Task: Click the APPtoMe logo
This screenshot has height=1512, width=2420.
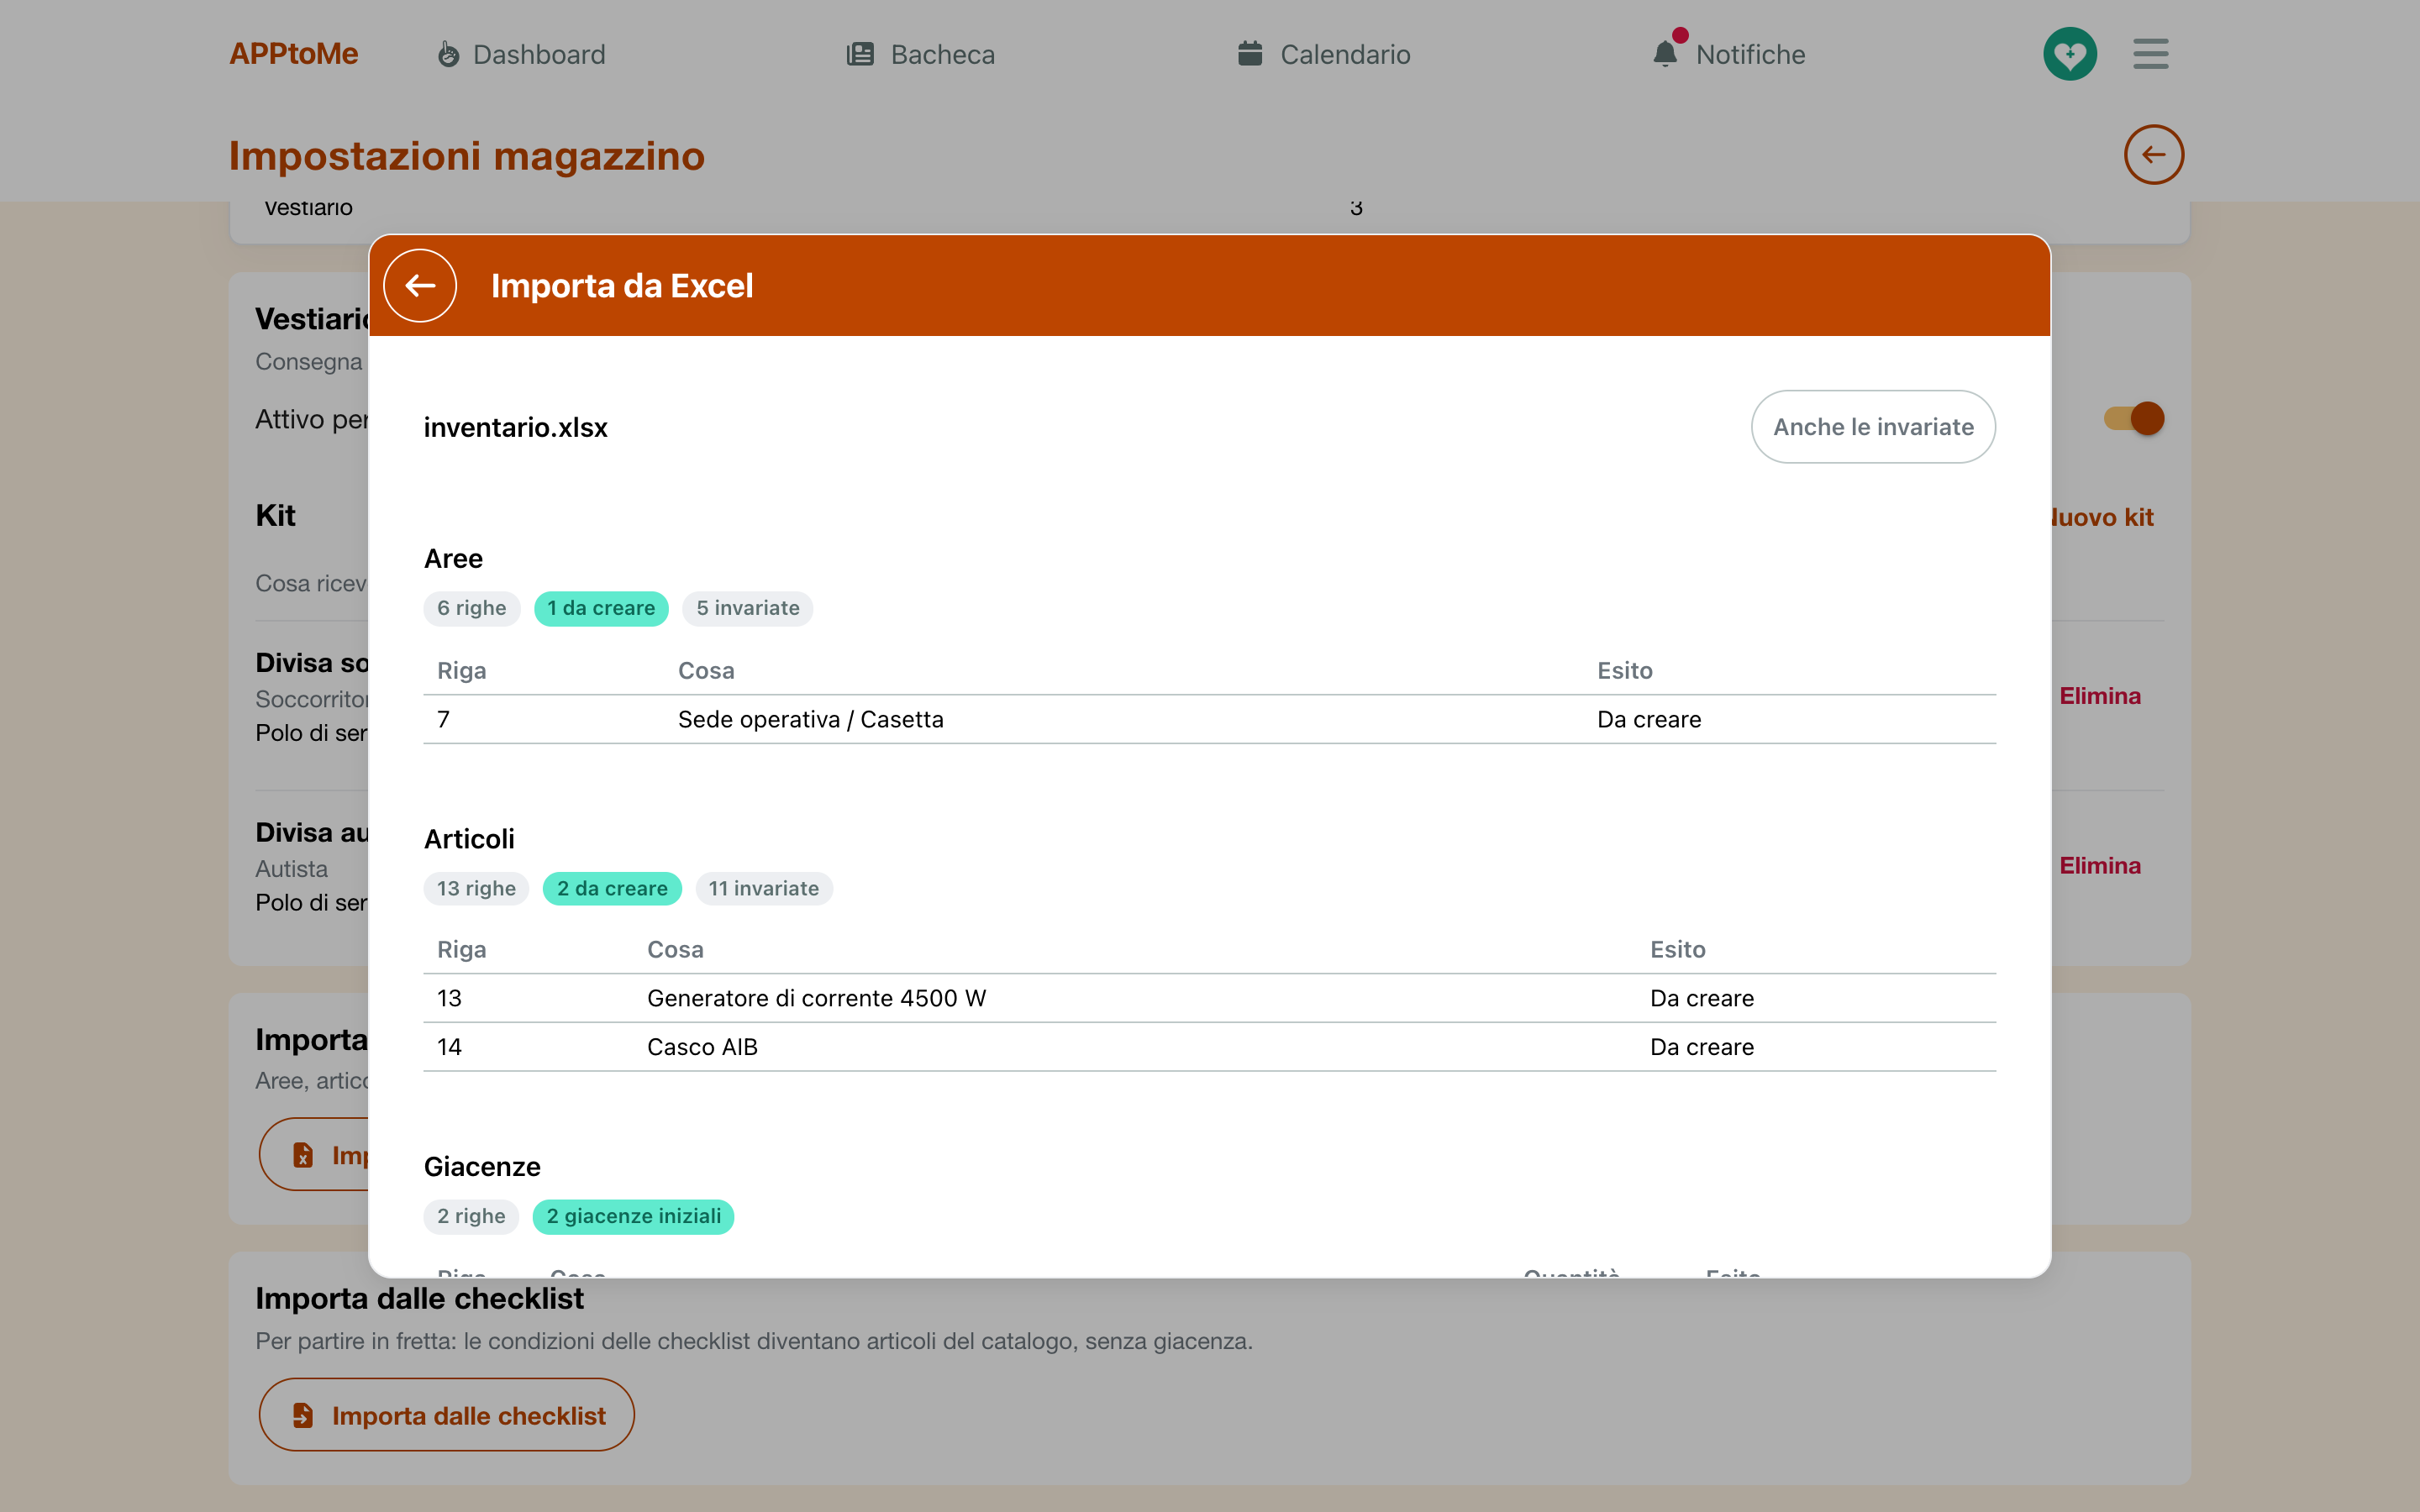Action: pyautogui.click(x=293, y=54)
